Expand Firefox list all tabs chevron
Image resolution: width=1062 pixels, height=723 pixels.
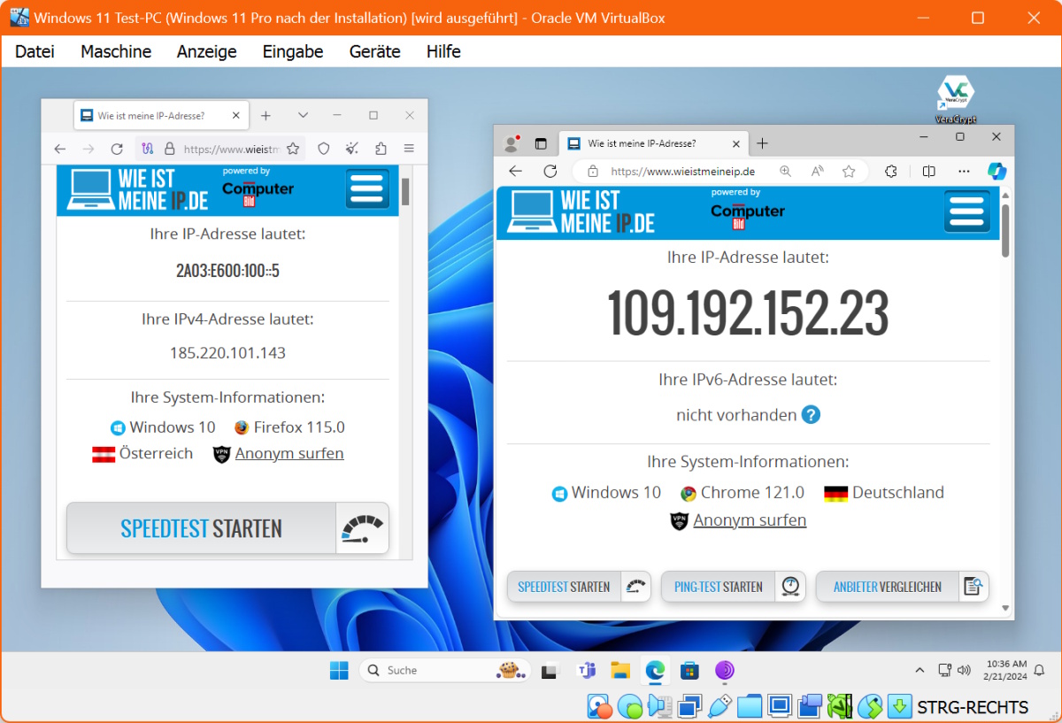[x=303, y=115]
